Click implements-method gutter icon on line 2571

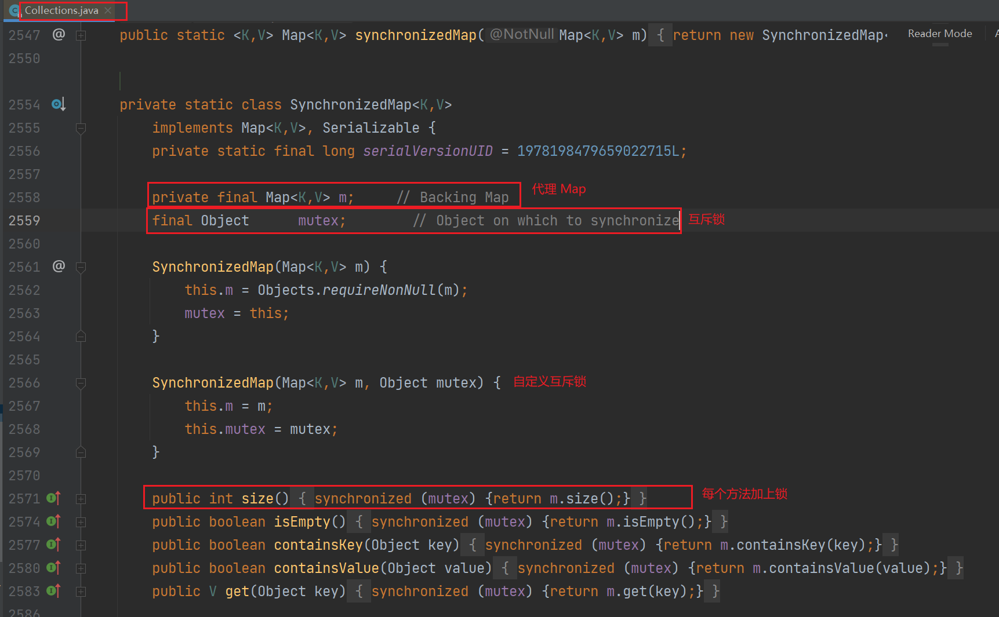coord(53,498)
